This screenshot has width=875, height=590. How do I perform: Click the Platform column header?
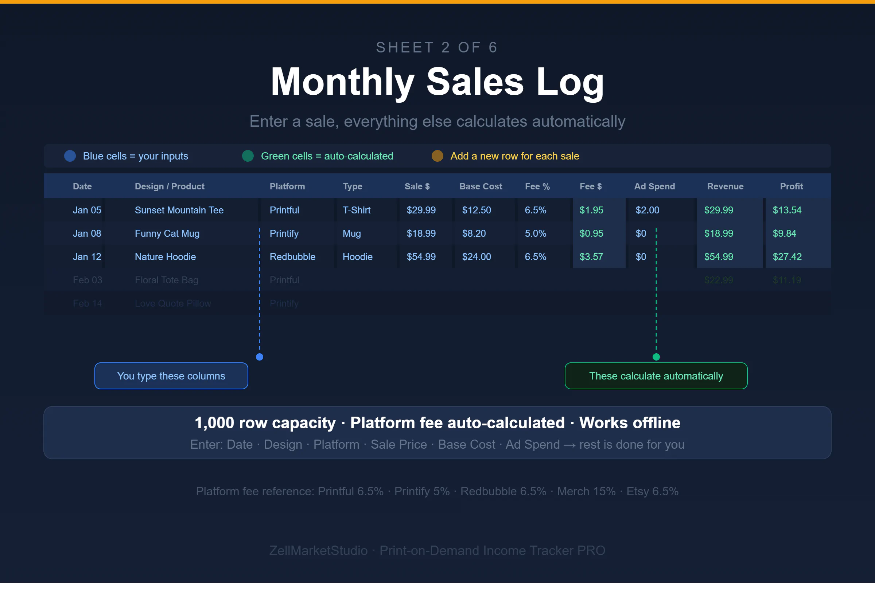click(287, 186)
